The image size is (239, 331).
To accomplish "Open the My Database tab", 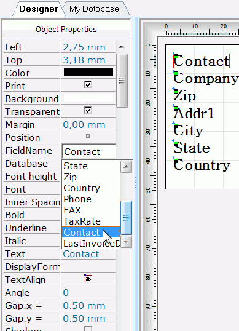I will (94, 9).
